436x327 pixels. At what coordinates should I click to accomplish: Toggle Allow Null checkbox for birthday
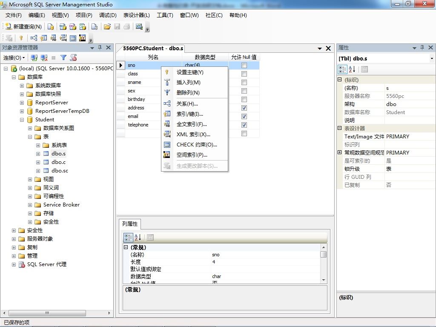coord(244,99)
